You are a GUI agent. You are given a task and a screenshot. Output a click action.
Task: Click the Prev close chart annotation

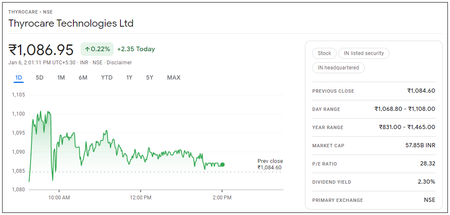pyautogui.click(x=270, y=164)
